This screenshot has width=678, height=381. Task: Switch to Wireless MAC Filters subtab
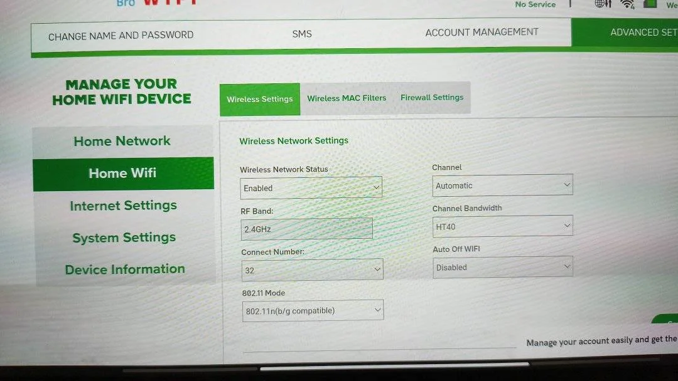pyautogui.click(x=347, y=98)
